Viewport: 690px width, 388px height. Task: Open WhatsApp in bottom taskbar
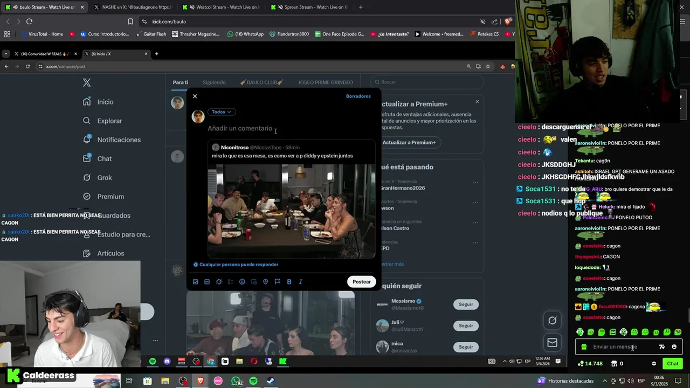coord(236,381)
